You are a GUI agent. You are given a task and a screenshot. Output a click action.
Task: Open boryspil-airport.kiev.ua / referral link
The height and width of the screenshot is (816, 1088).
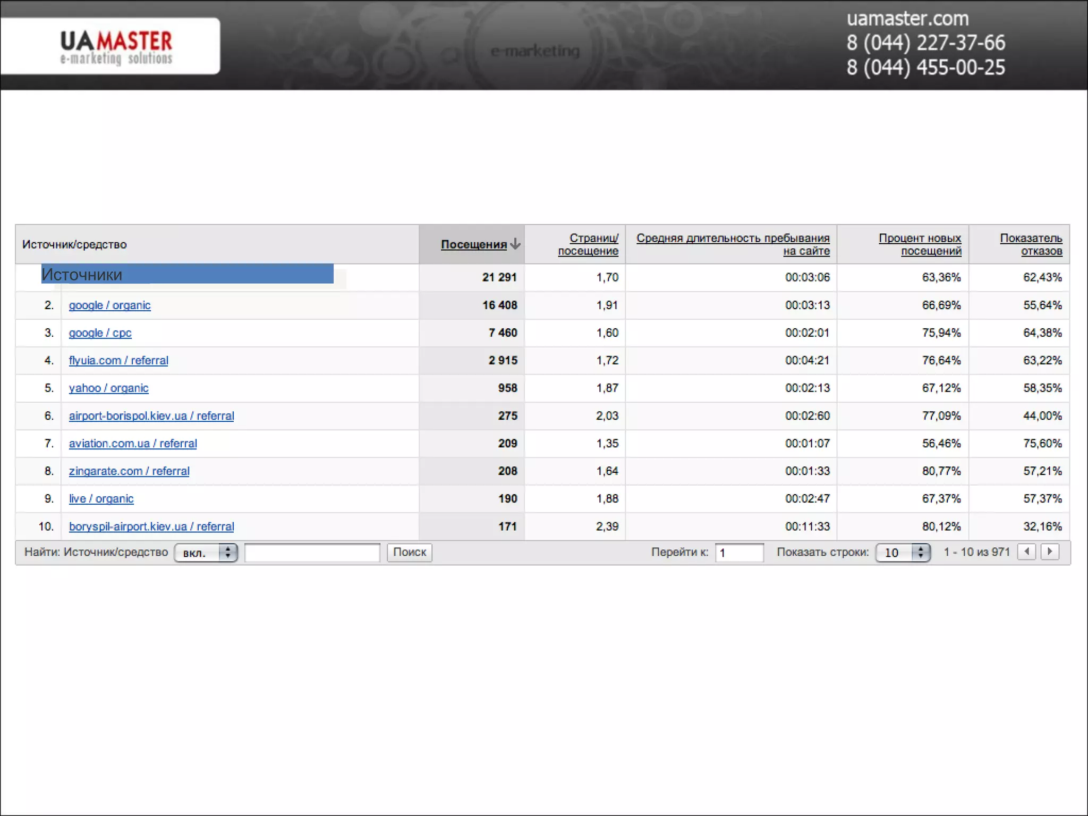151,526
